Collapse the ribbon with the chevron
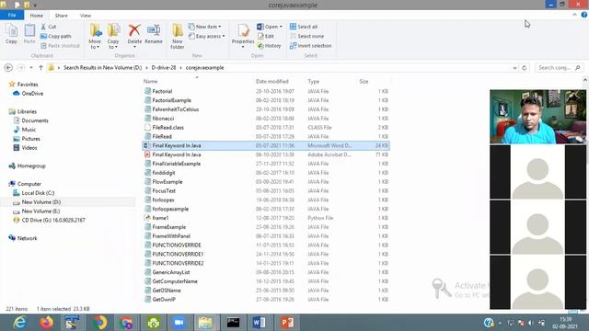This screenshot has height=331, width=589. 574,15
